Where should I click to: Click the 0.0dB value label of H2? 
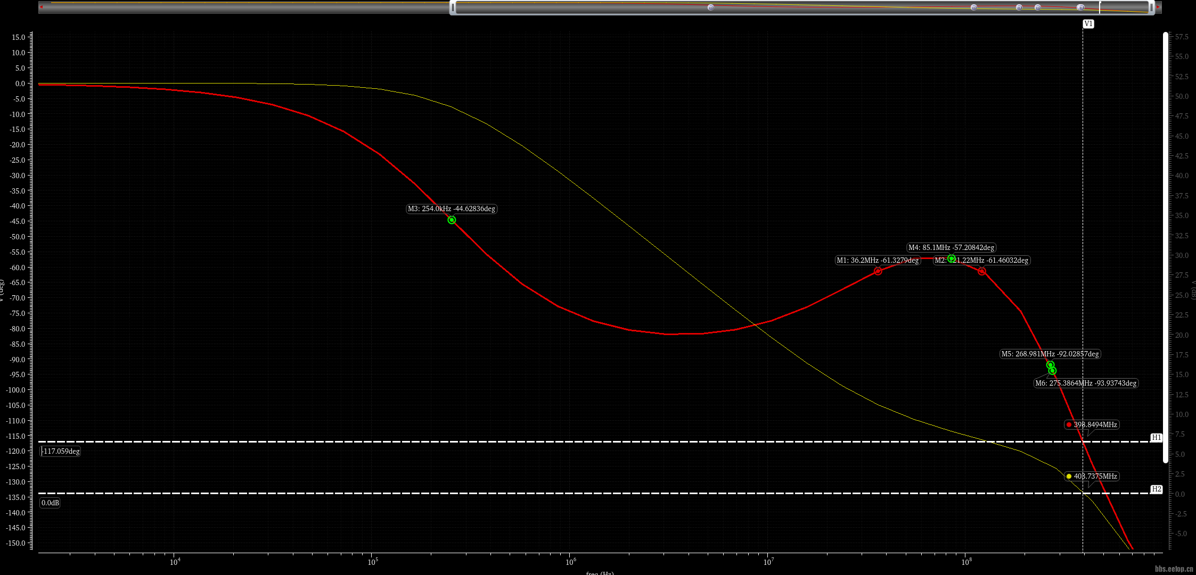click(x=51, y=503)
